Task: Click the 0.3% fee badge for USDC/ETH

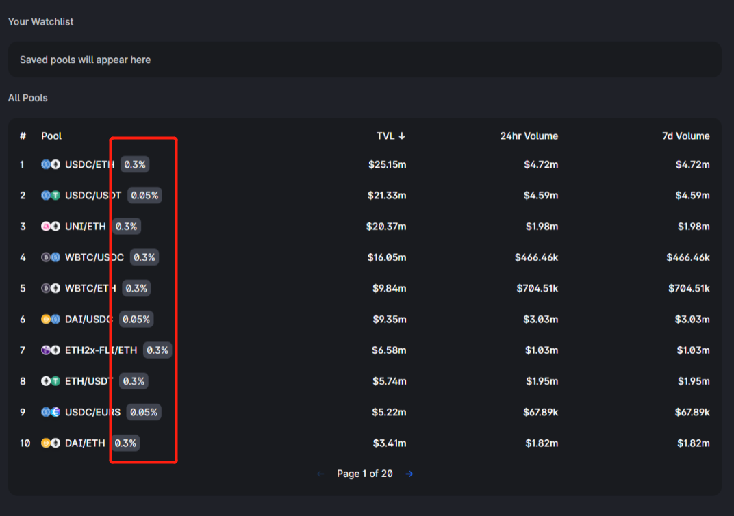Action: [x=135, y=164]
